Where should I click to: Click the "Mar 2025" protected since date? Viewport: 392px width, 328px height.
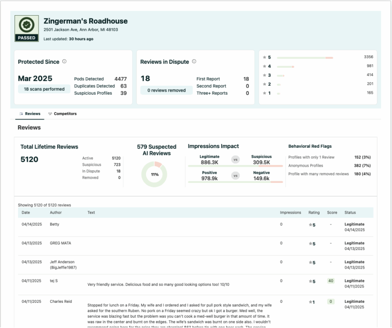(x=35, y=78)
